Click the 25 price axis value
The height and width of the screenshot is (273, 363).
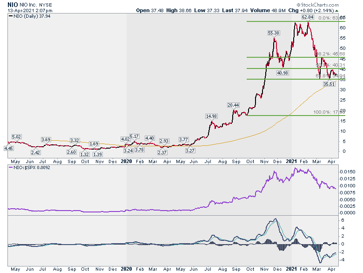pos(343,100)
